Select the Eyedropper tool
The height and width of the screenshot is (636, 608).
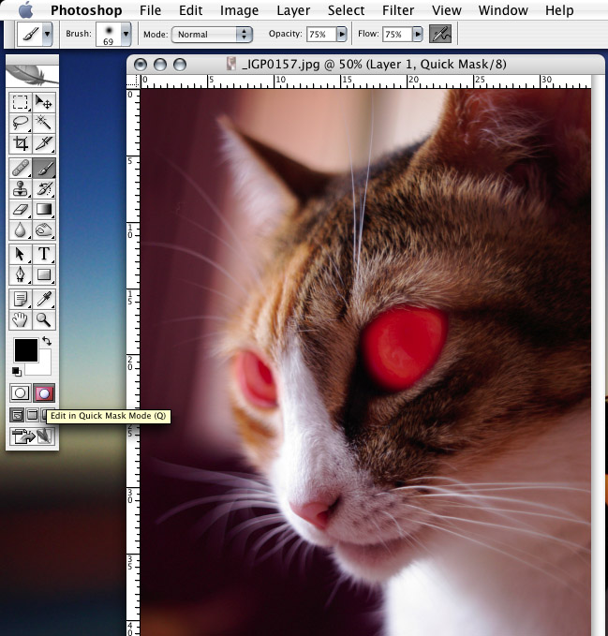(x=44, y=299)
